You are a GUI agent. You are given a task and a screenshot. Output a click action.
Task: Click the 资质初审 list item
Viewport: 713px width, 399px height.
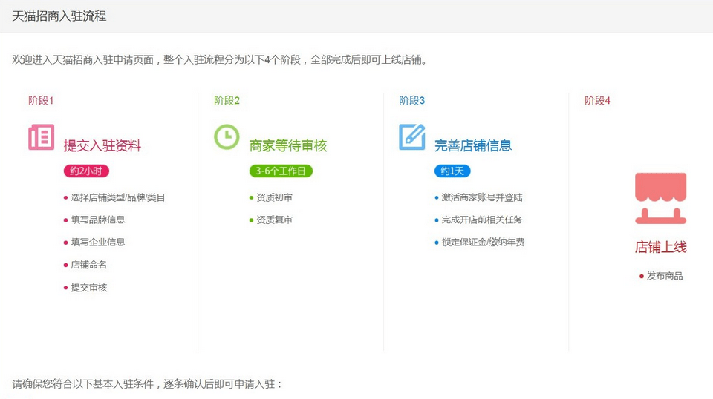click(x=271, y=197)
